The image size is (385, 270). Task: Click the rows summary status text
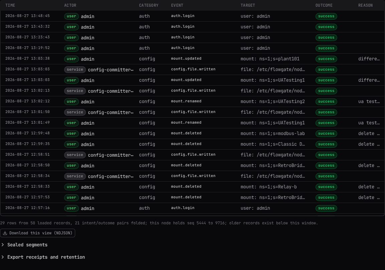pos(159,223)
